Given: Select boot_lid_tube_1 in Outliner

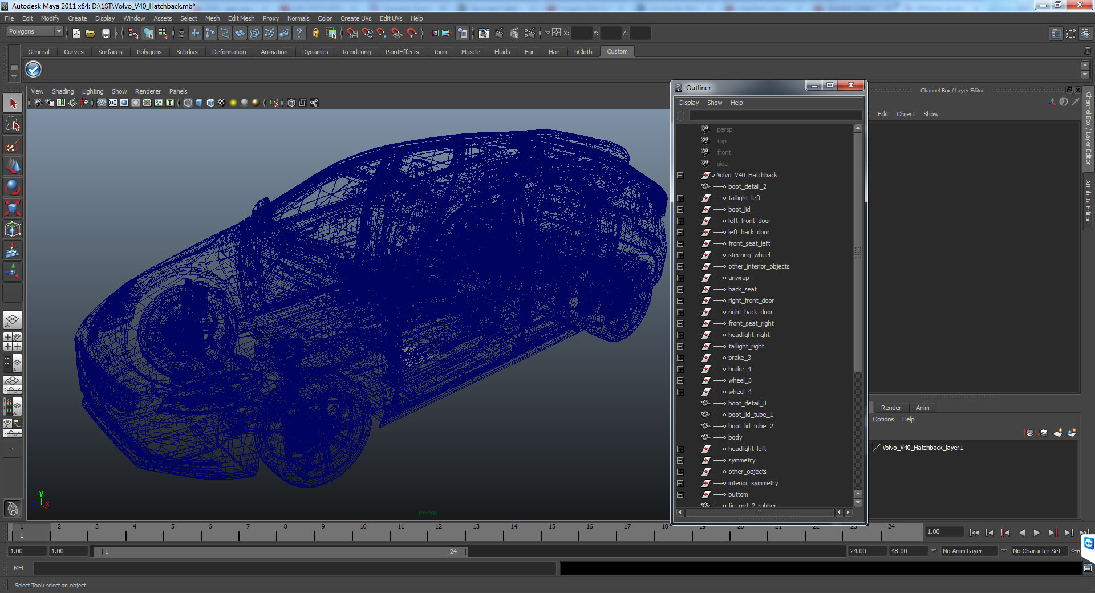Looking at the screenshot, I should pyautogui.click(x=751, y=415).
